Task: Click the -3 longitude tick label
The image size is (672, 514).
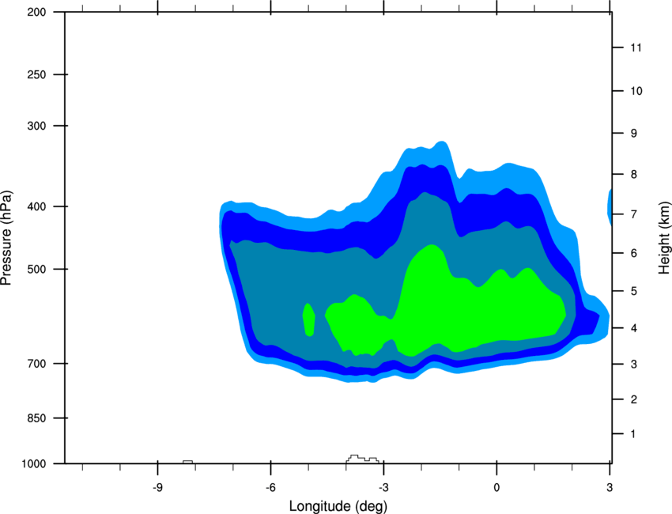Action: coord(383,488)
